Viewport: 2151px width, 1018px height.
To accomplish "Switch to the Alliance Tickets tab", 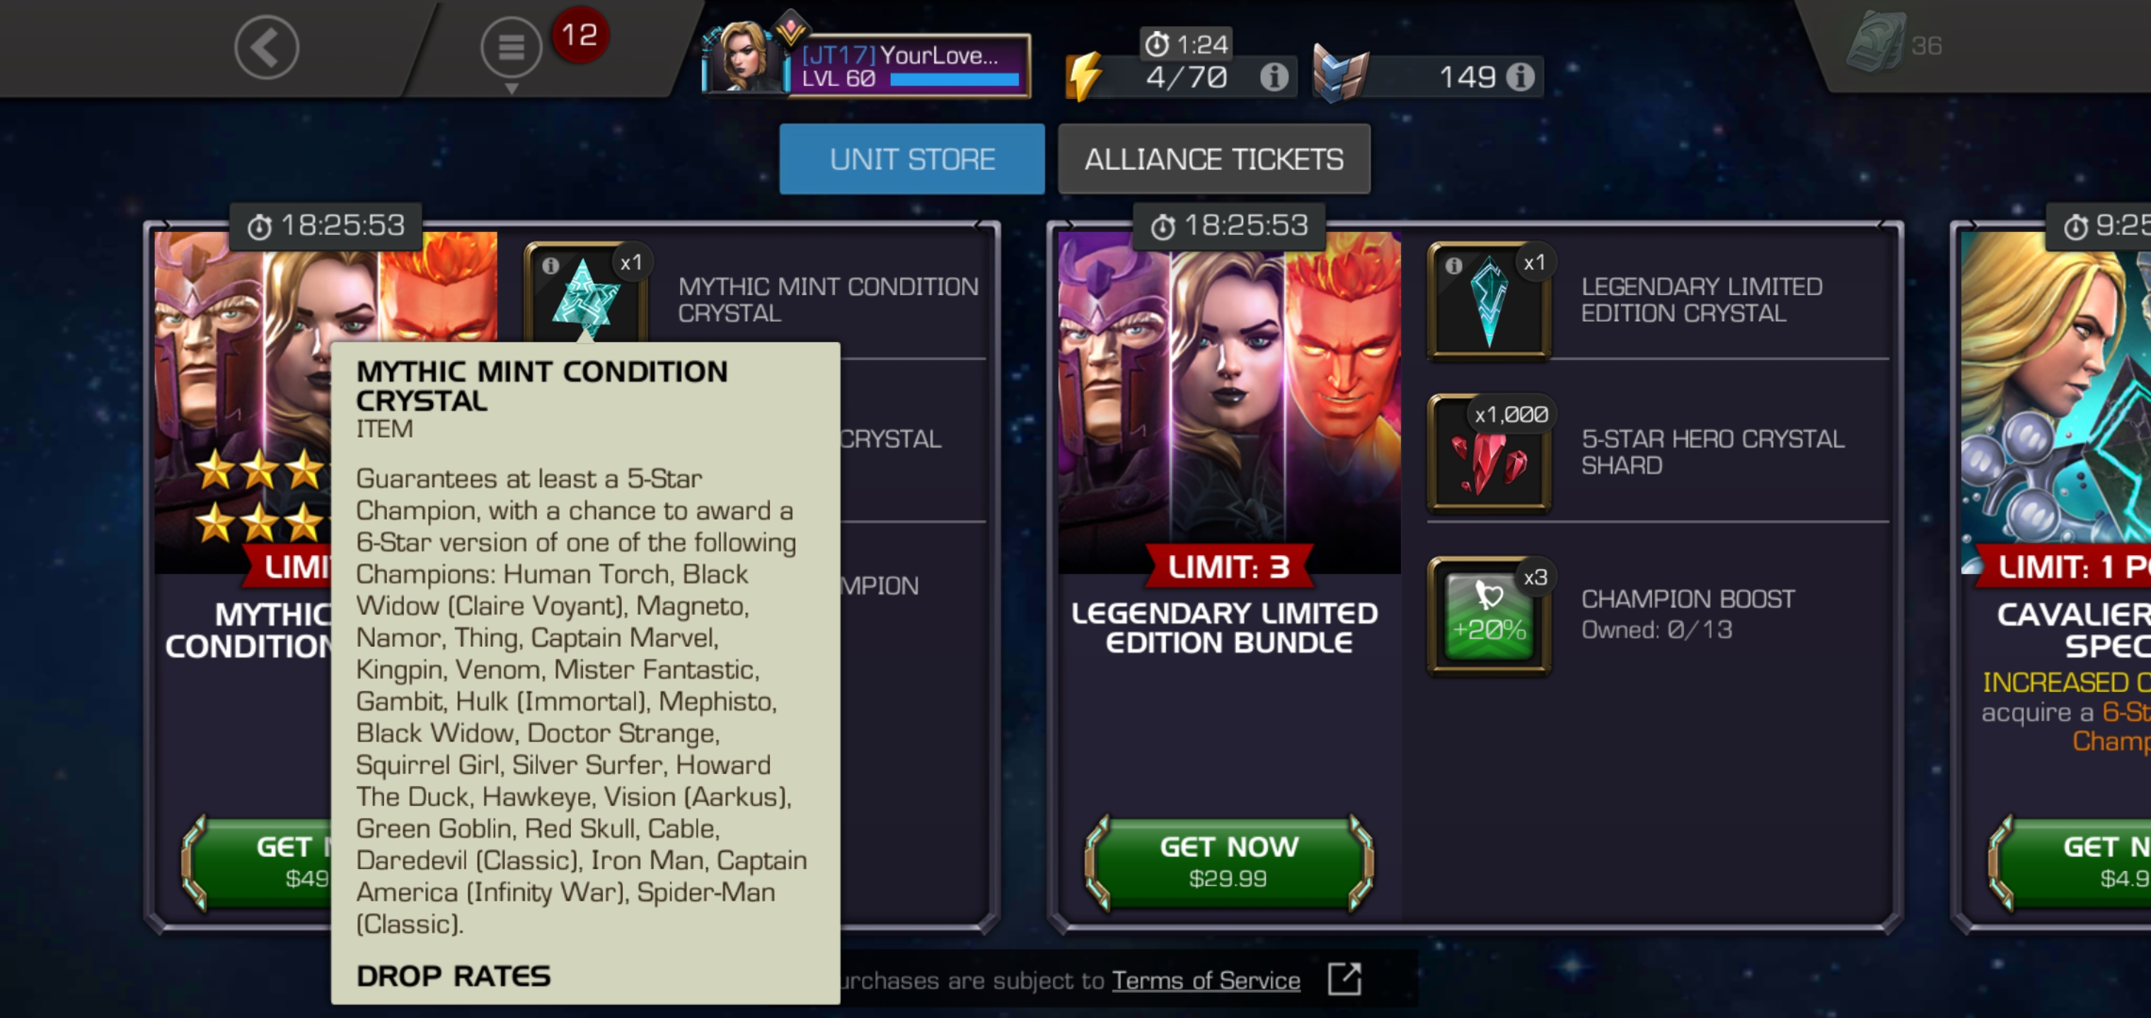I will [1214, 158].
